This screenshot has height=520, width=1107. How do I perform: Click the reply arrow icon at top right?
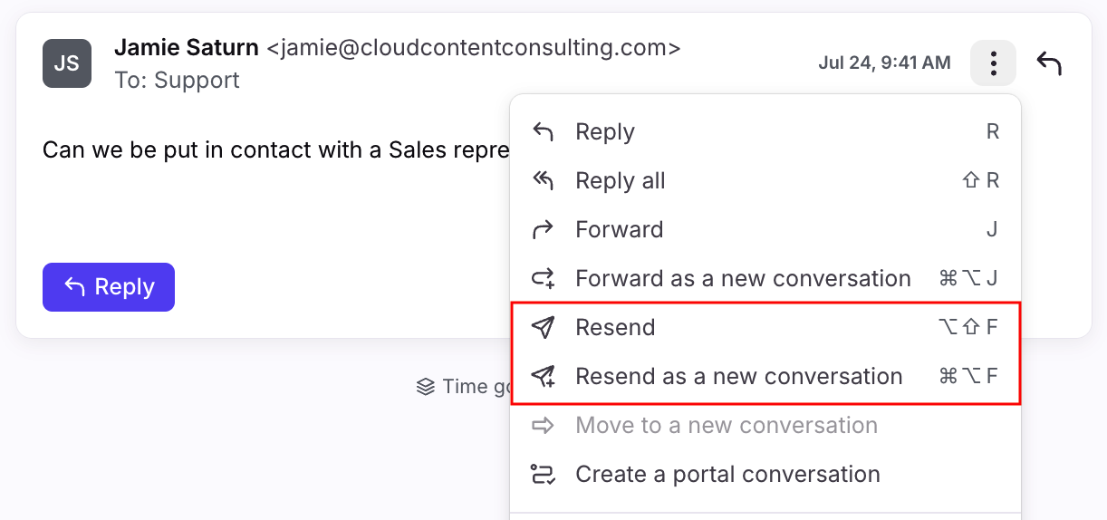pyautogui.click(x=1049, y=63)
